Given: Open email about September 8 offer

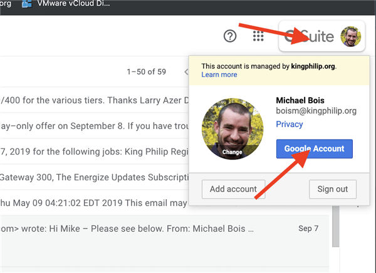Looking at the screenshot, I should (x=94, y=126).
